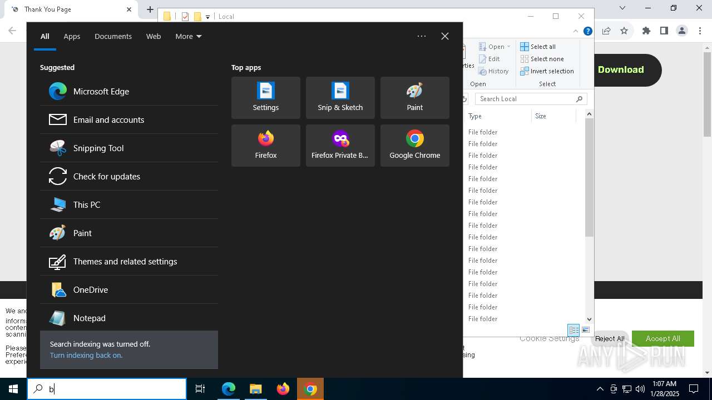The image size is (712, 400).
Task: Collapse the Explorer ribbon chevron
Action: 576,31
